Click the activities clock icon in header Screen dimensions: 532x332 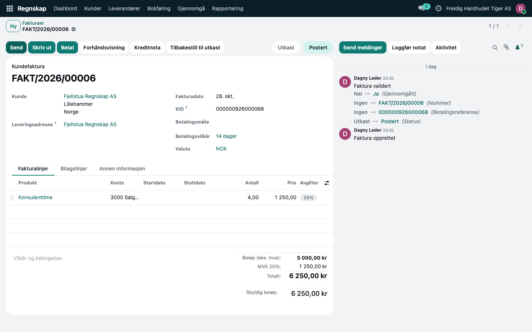[x=439, y=8]
